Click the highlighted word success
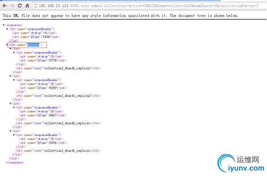The height and width of the screenshot is (176, 267). pos(33,45)
